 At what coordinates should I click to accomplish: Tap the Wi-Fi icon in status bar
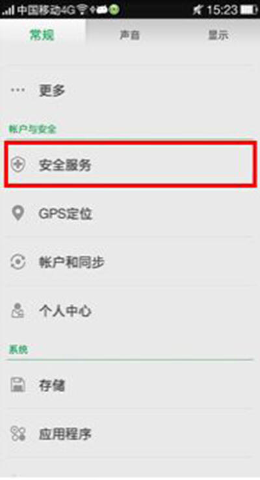pyautogui.click(x=82, y=10)
